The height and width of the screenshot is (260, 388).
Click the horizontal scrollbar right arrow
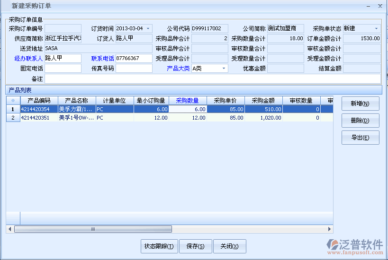click(x=330, y=229)
